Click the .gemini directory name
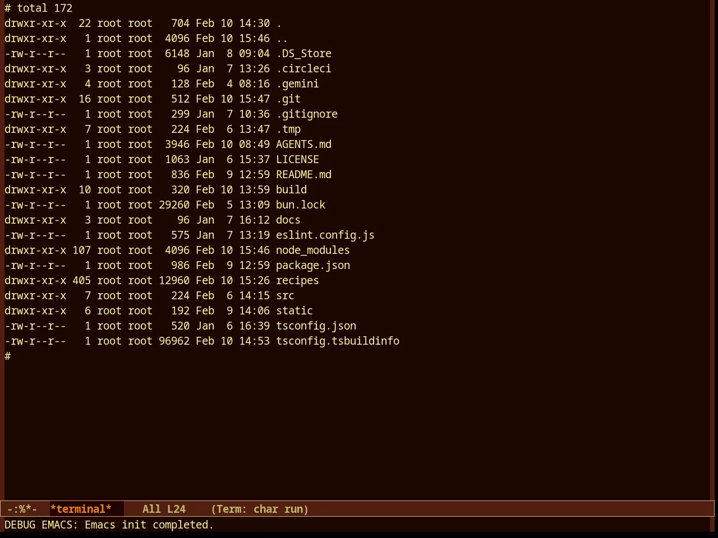Image resolution: width=718 pixels, height=538 pixels. 297,84
